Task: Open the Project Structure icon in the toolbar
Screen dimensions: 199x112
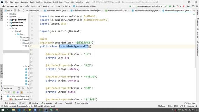Action: pos(188,6)
